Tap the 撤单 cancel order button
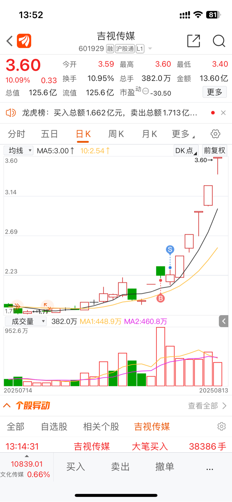The width and height of the screenshot is (232, 502). 165,467
